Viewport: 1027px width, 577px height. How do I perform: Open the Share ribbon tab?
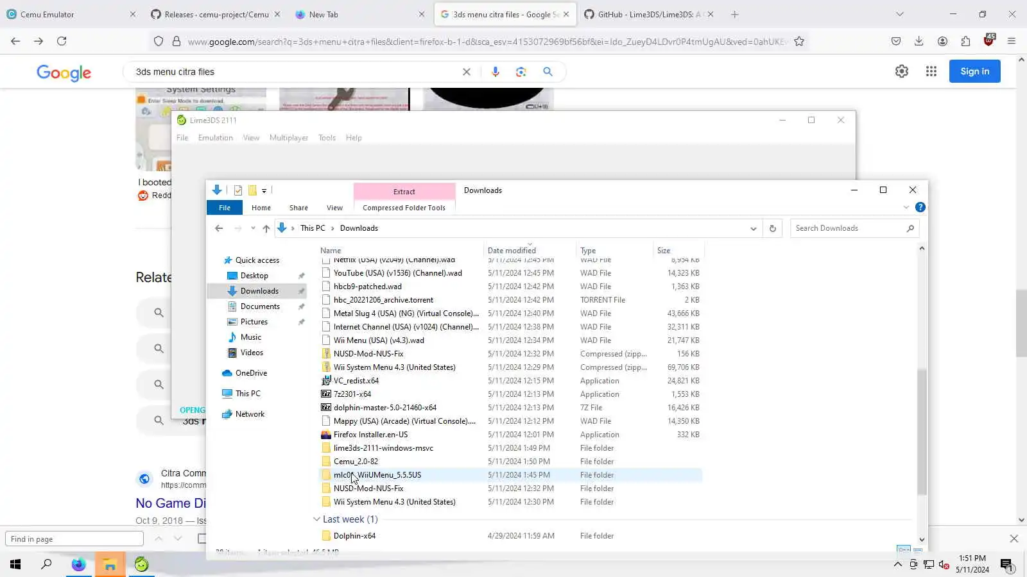click(298, 208)
